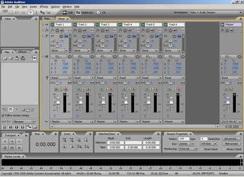This screenshot has width=244, height=177.
Task: Mute Track 1 with M button
Action: coord(56,89)
